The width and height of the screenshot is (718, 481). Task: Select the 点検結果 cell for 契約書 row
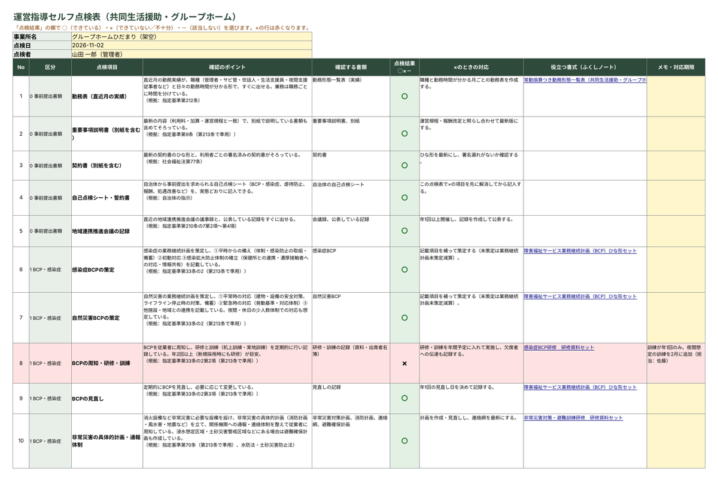404,165
